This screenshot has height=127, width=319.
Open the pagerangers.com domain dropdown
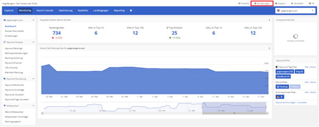tap(295, 11)
